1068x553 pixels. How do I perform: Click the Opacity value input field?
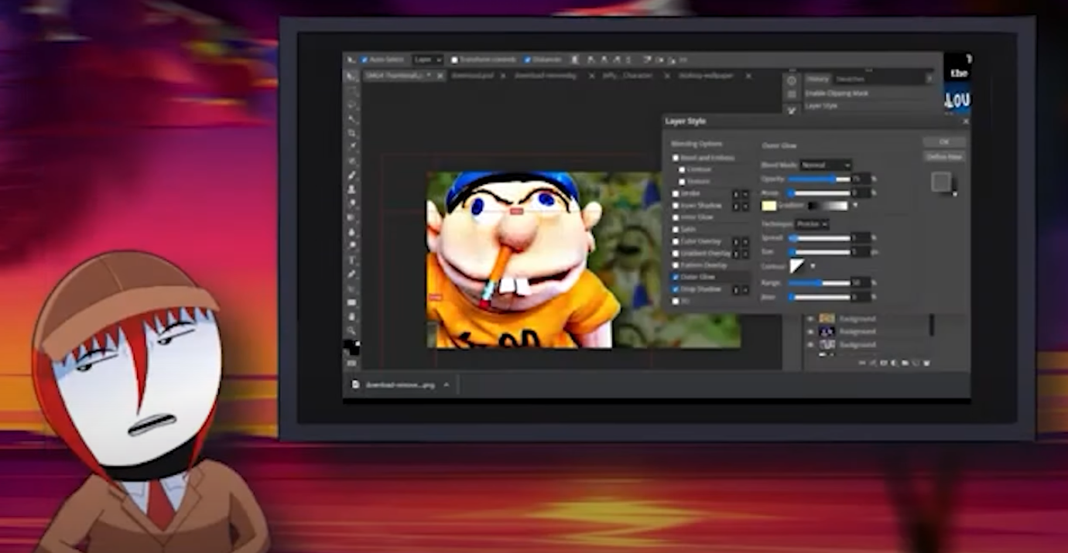[x=860, y=179]
